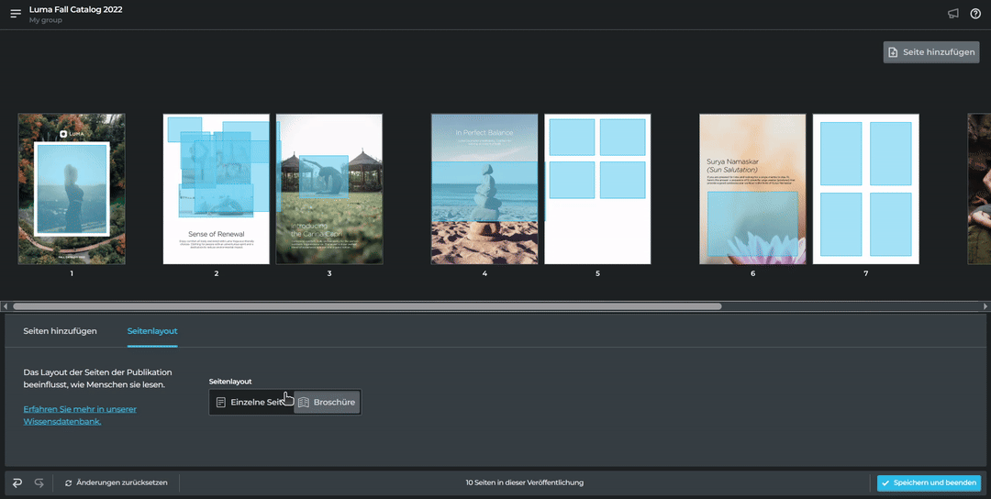The height and width of the screenshot is (499, 991).
Task: Click the horizontal scrollbar thumb of the pages
Action: click(367, 306)
